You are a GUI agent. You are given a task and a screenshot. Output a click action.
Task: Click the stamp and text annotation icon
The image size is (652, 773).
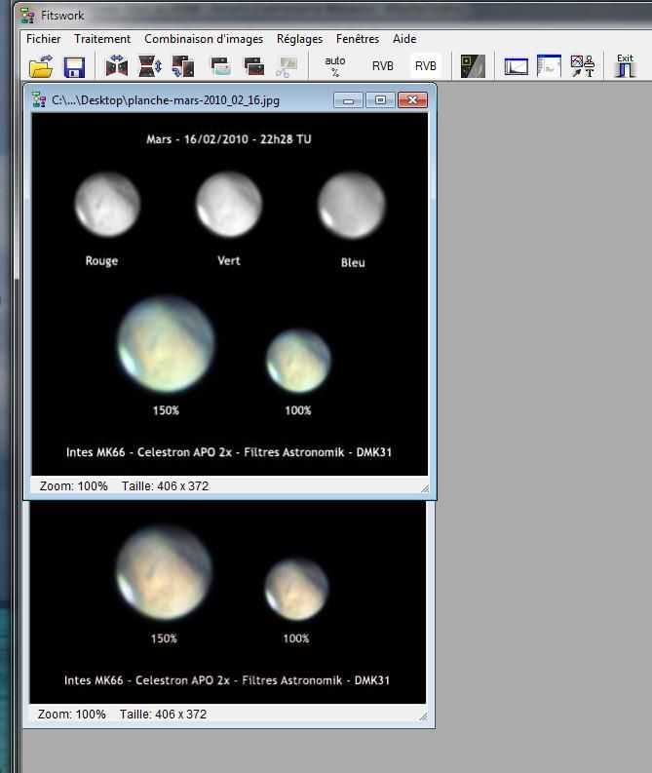[x=583, y=66]
